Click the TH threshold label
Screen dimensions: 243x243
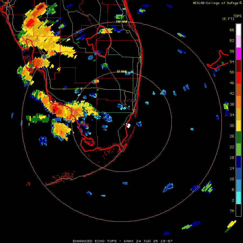[x=232, y=211]
